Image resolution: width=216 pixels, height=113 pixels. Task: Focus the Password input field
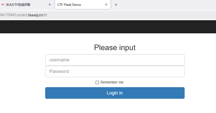(x=115, y=71)
